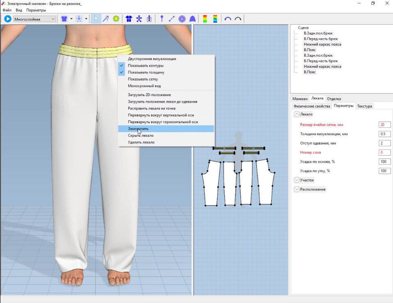393x303 pixels.
Task: Choose Загрузить 2D-положение from context menu
Action: pos(166,95)
